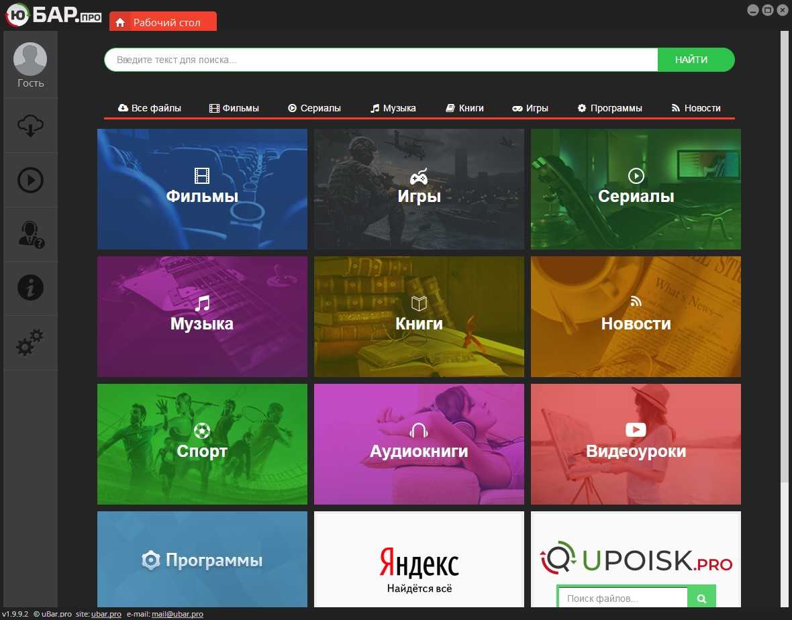The image size is (792, 620).
Task: Select the Музыка filter tab
Action: [x=393, y=108]
